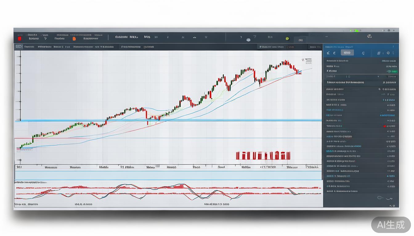Toggle the highlighted pill button in right panel
The width and height of the screenshot is (414, 236).
(347, 53)
